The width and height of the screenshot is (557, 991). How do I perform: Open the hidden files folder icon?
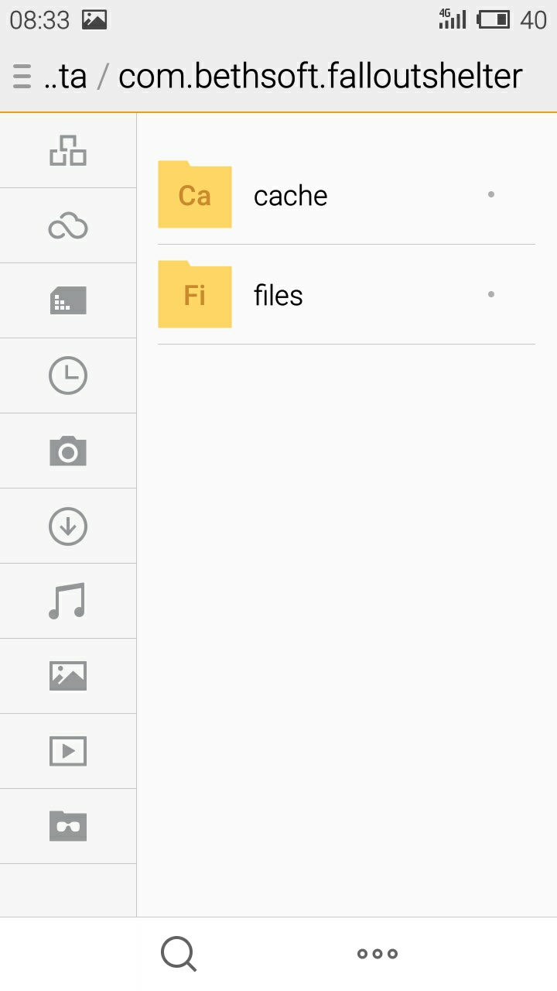pos(68,826)
